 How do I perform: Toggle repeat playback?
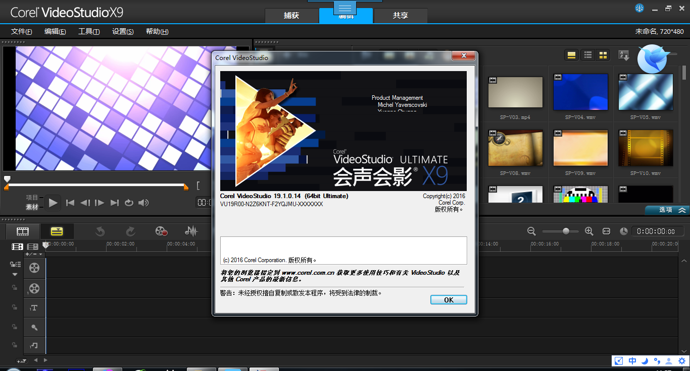click(129, 203)
